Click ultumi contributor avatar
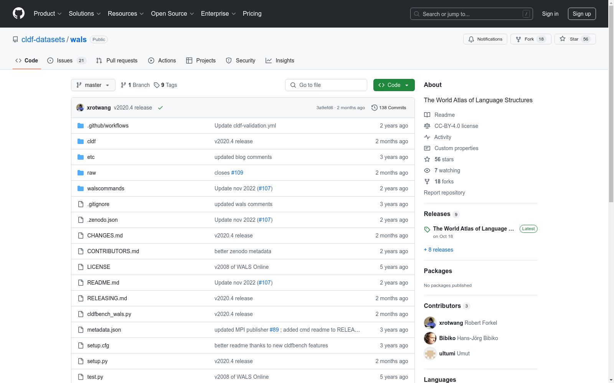The height and width of the screenshot is (383, 614). point(430,354)
